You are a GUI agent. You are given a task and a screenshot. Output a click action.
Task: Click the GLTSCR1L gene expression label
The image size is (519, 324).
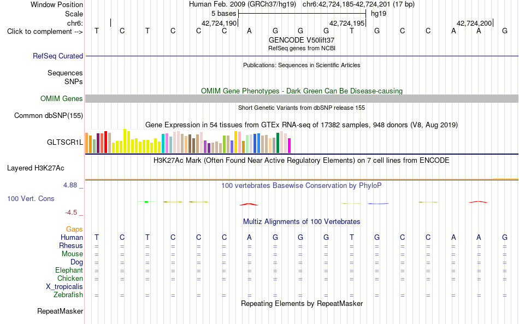[65, 142]
